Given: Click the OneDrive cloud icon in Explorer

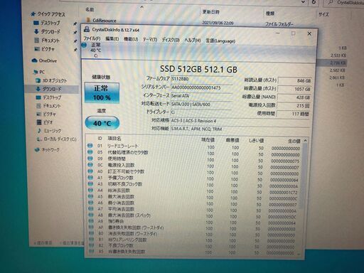Looking at the screenshot, I should (35, 60).
